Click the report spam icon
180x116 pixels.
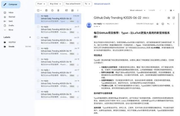[x=52, y=10]
